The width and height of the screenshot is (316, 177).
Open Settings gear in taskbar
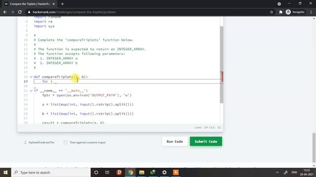pos(164,173)
